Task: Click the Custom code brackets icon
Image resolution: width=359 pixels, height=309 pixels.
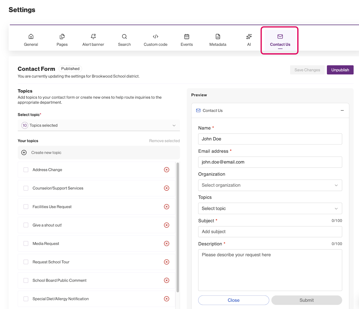Action: click(155, 36)
